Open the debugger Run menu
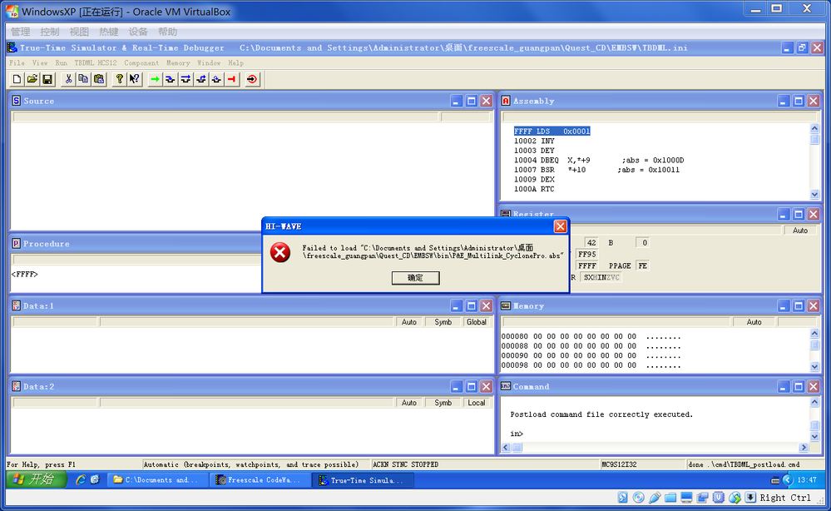Image resolution: width=831 pixels, height=511 pixels. (x=62, y=62)
